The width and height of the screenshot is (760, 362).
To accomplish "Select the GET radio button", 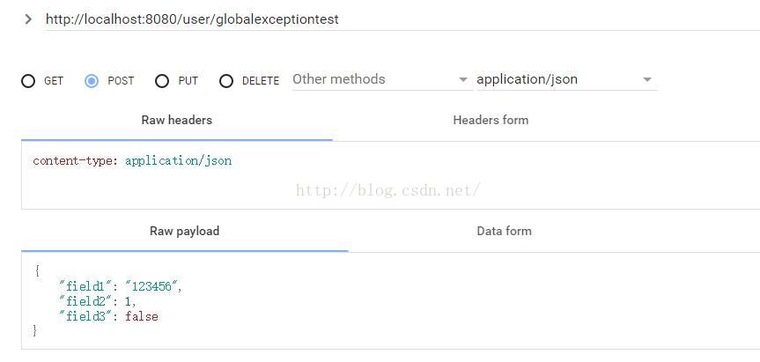I will tap(28, 81).
